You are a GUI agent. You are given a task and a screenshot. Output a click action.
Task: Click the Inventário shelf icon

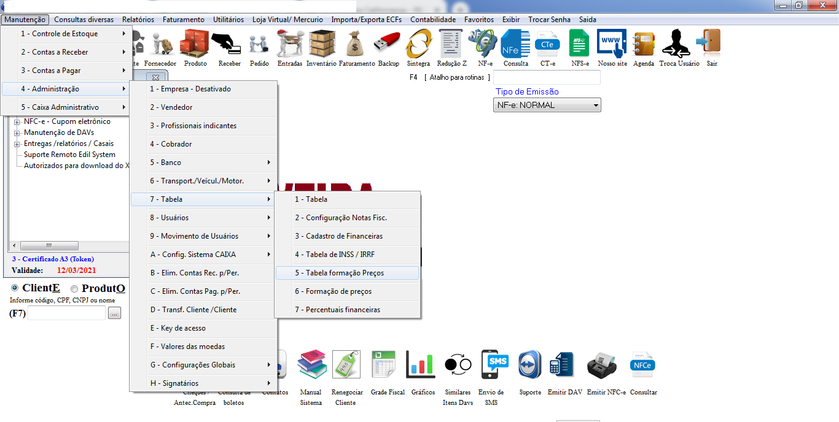pyautogui.click(x=321, y=45)
